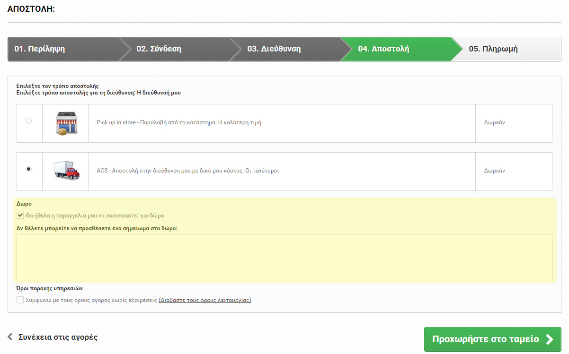This screenshot has width=569, height=354.
Task: Click the chevron arrow in the checkout button
Action: click(x=549, y=339)
